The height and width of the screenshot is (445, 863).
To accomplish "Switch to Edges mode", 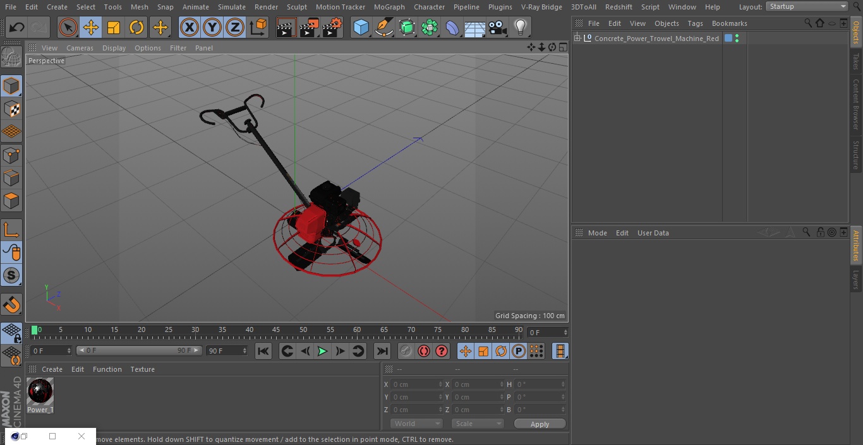I will [x=11, y=178].
